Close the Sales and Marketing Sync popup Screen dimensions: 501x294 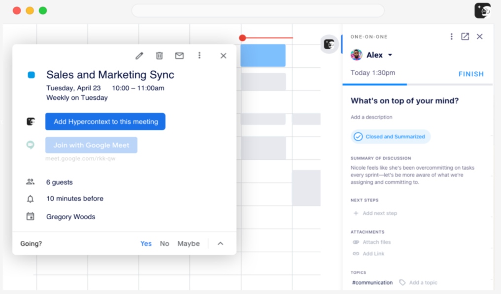pyautogui.click(x=223, y=56)
